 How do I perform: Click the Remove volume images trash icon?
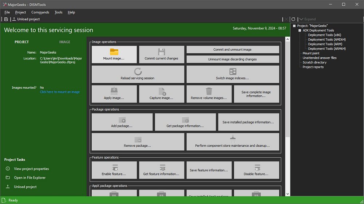(x=209, y=91)
